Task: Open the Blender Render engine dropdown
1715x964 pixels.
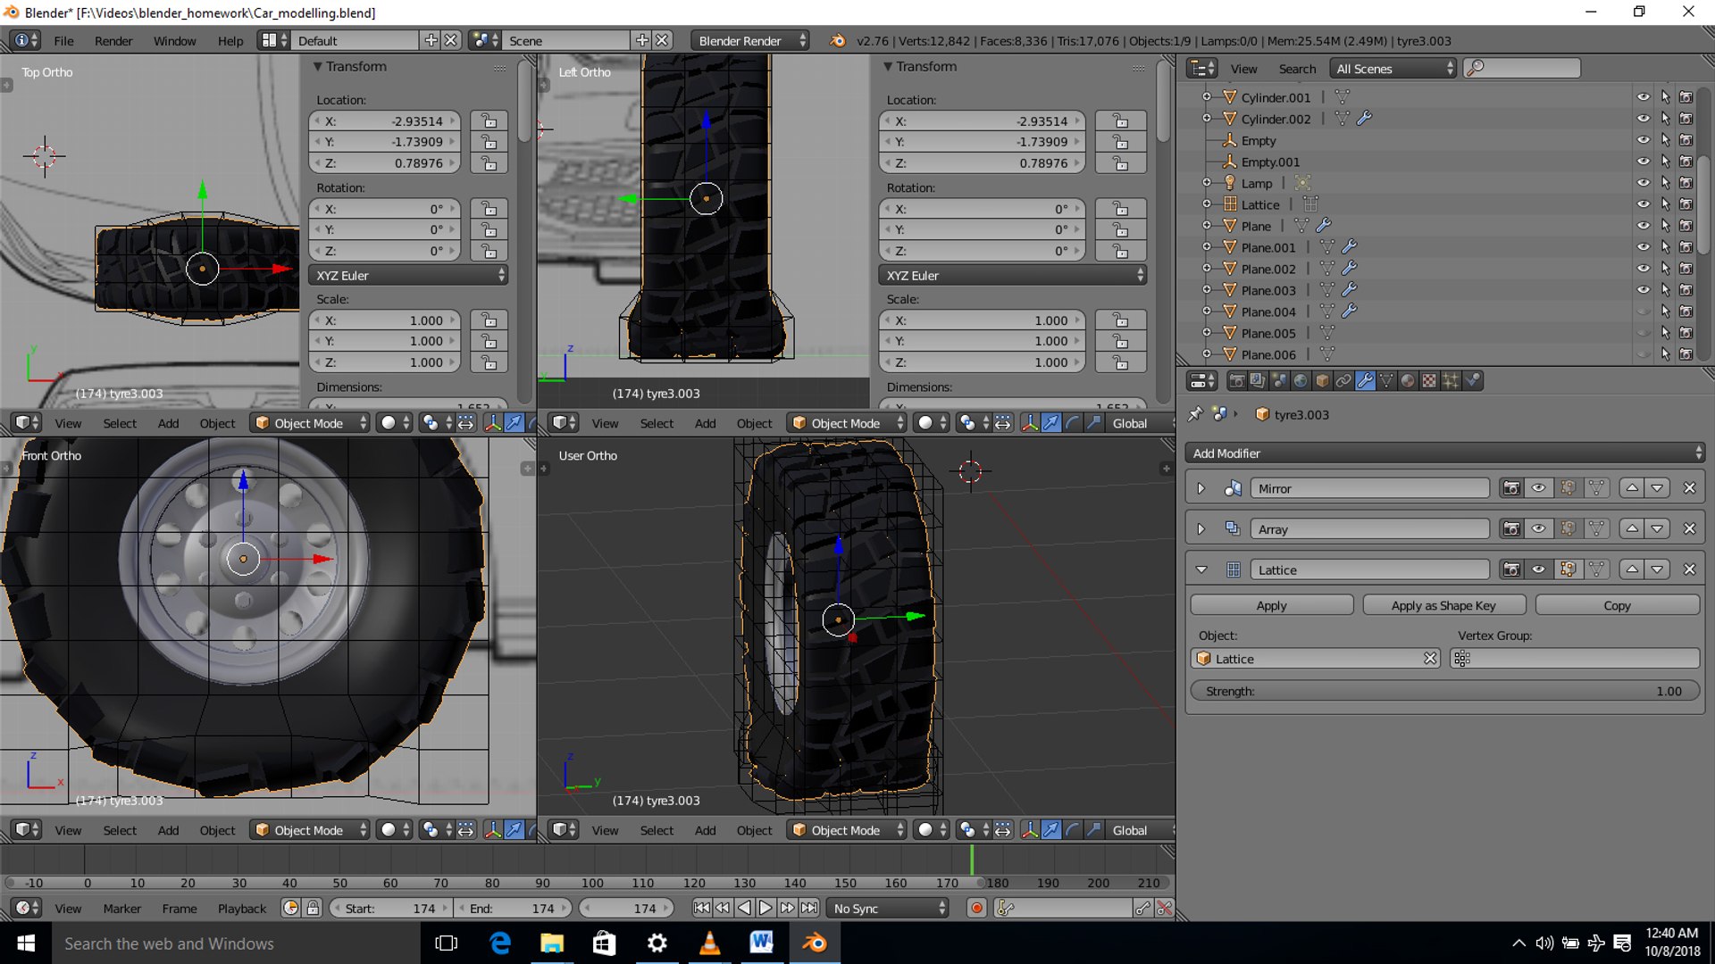Action: [x=749, y=40]
